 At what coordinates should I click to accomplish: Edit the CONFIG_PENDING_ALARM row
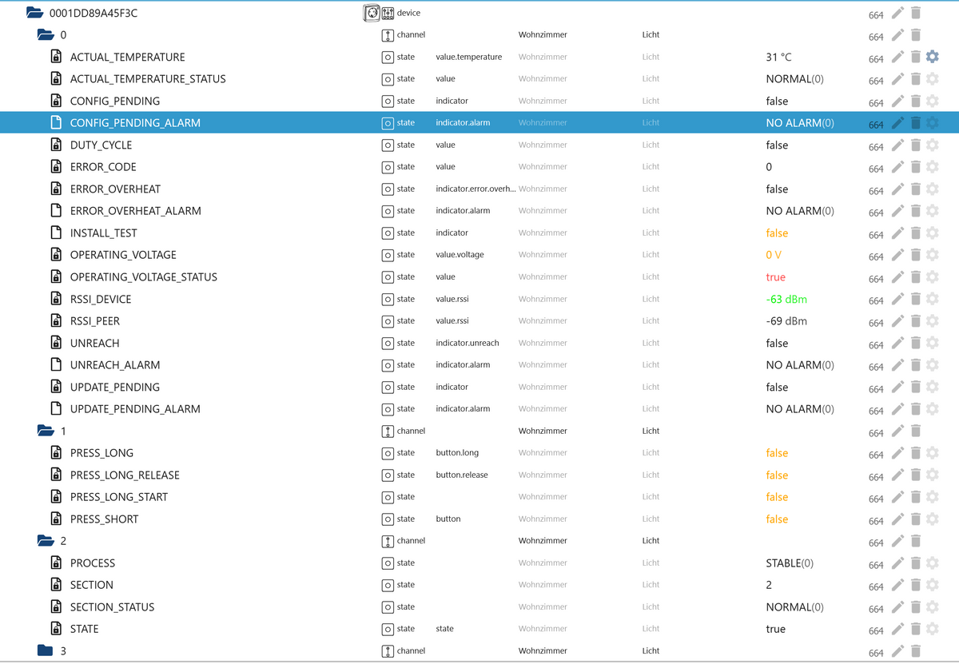898,123
